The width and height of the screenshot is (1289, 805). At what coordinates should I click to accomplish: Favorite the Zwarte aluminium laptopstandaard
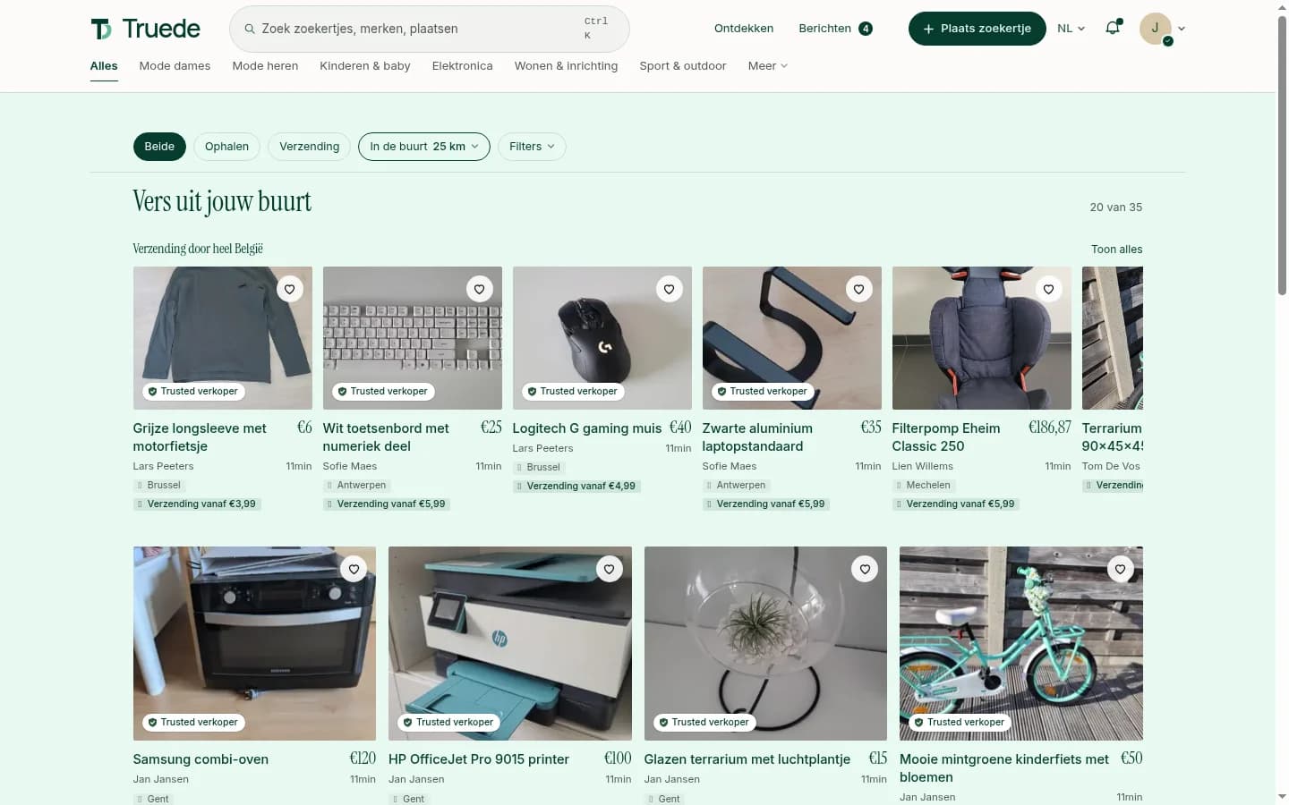[859, 289]
